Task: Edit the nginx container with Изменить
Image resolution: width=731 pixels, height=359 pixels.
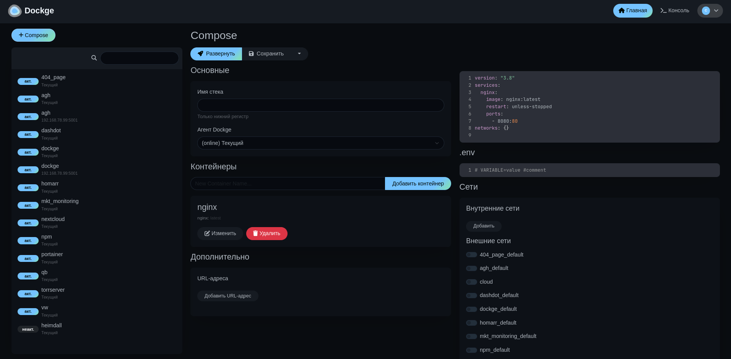Action: pyautogui.click(x=220, y=234)
